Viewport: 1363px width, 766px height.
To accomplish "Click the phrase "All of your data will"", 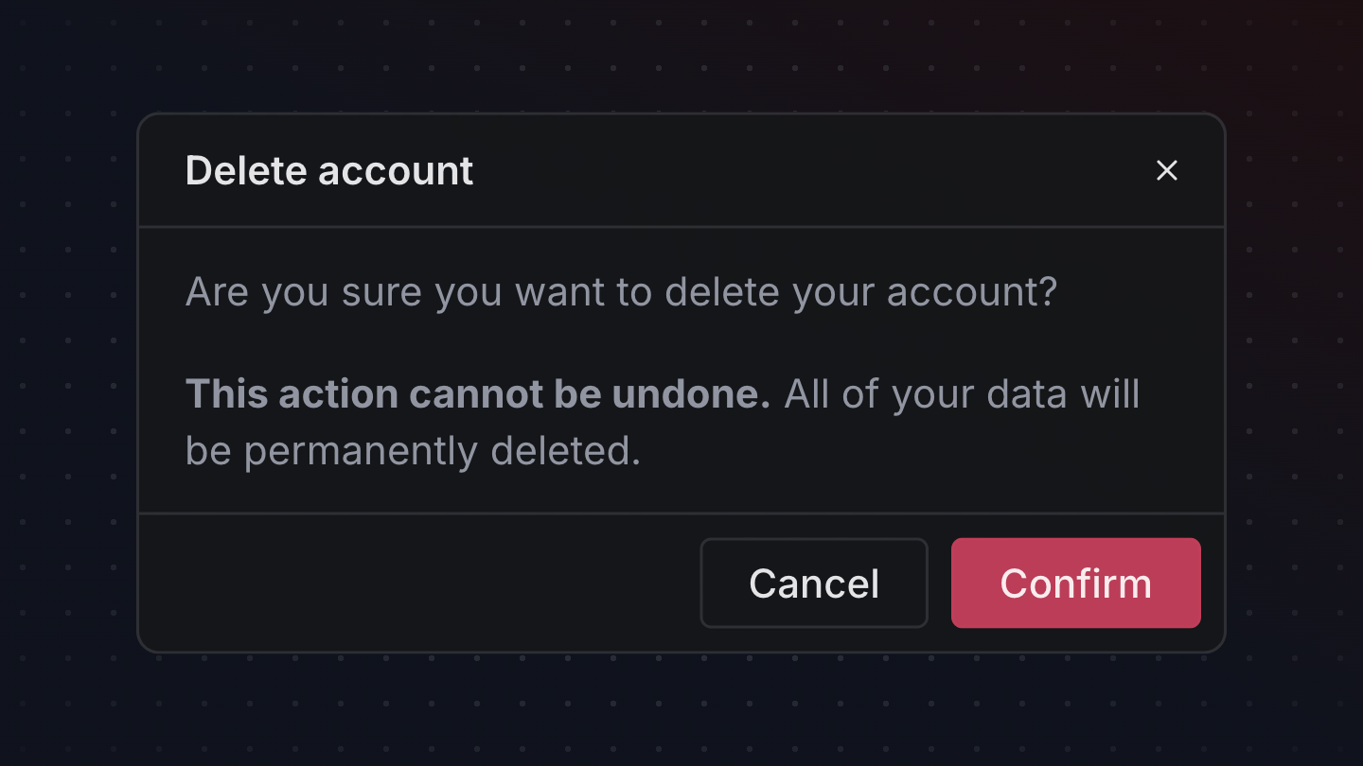I will tap(963, 394).
